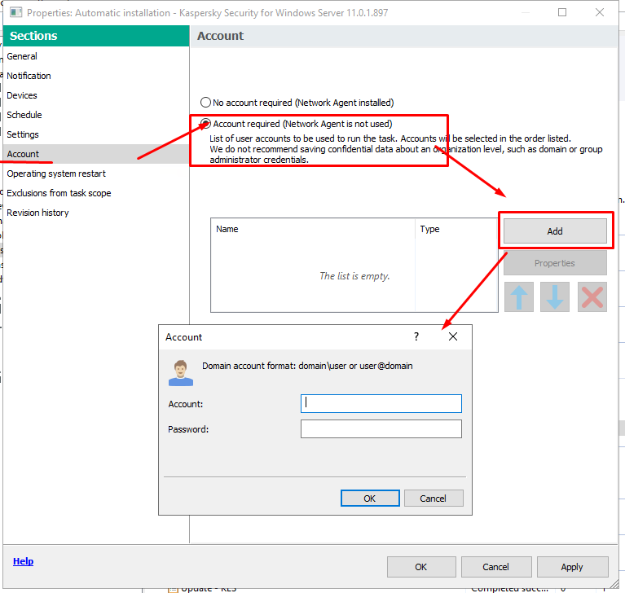The width and height of the screenshot is (625, 593).
Task: Focus the Password input field
Action: click(381, 428)
